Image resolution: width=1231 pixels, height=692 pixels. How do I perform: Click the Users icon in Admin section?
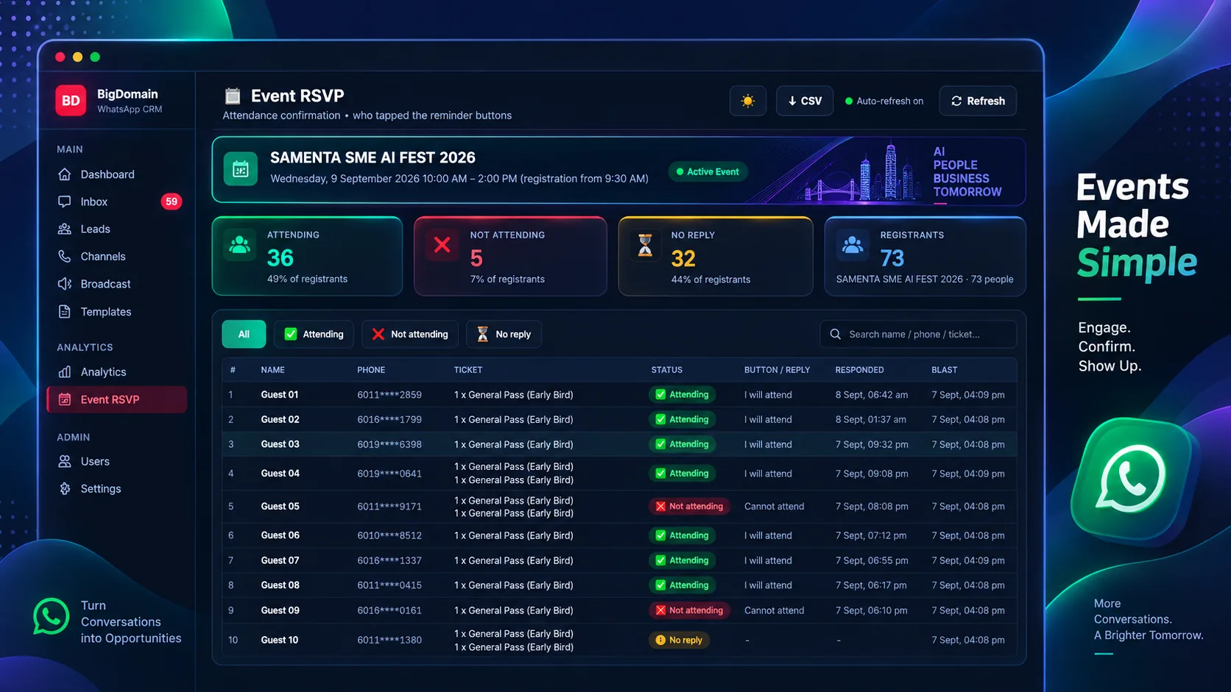coord(65,461)
